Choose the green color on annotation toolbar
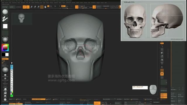187x105 pixels. (x=12, y=96)
